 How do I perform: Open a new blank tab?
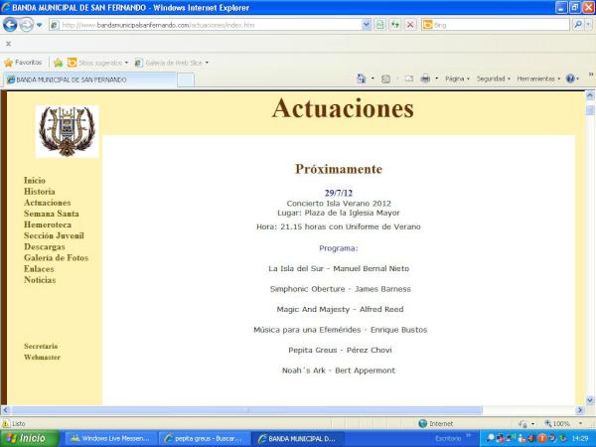point(186,80)
